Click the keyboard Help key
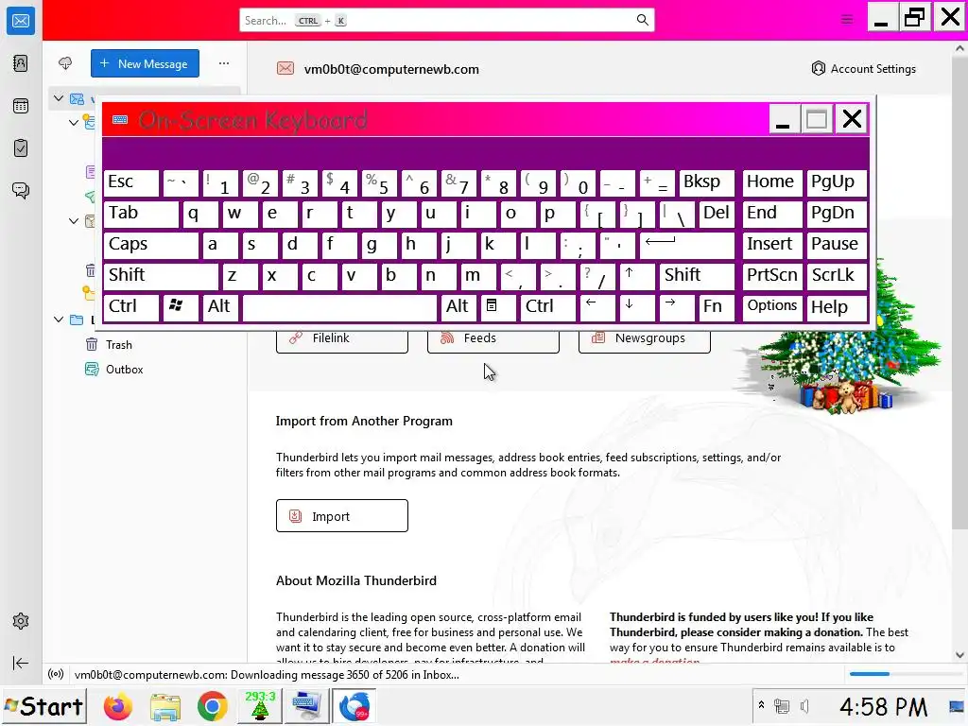The image size is (968, 726). pos(837,307)
